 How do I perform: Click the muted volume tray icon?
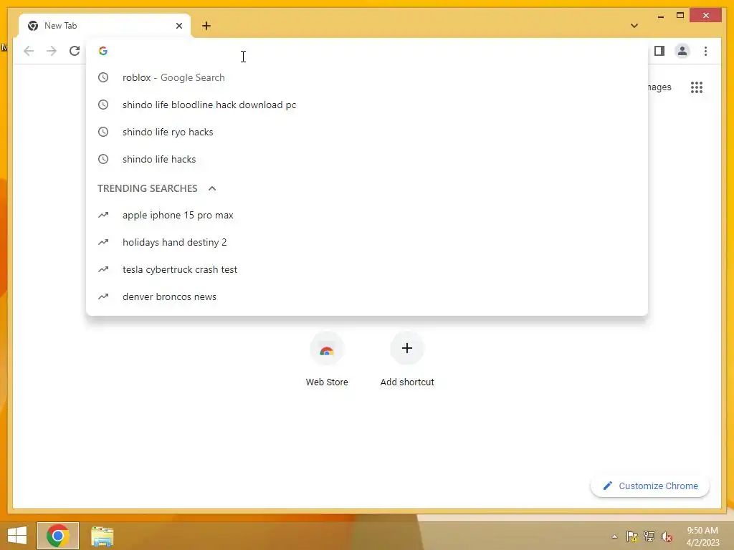666,536
